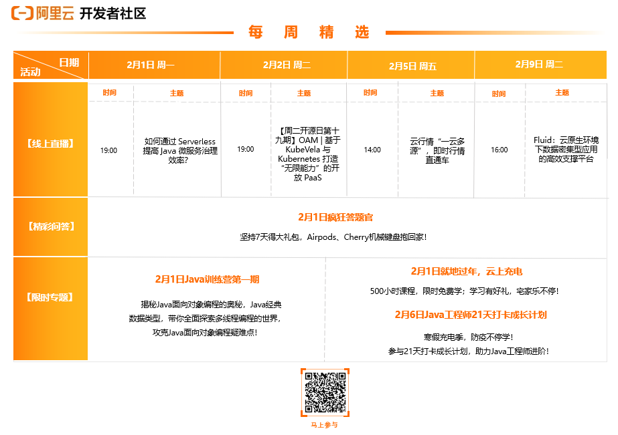Click the 揭秘Java面向对象编程的奥秘 line

pyautogui.click(x=211, y=305)
